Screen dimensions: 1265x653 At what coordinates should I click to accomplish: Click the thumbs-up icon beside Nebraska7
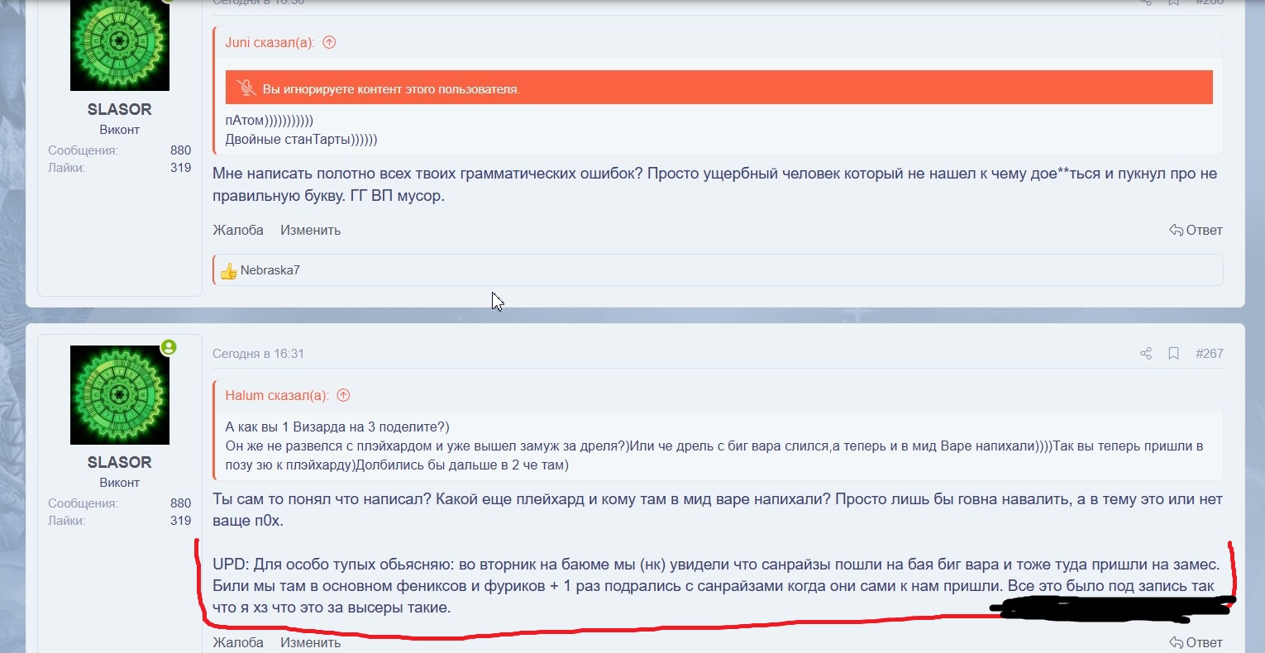(x=229, y=270)
